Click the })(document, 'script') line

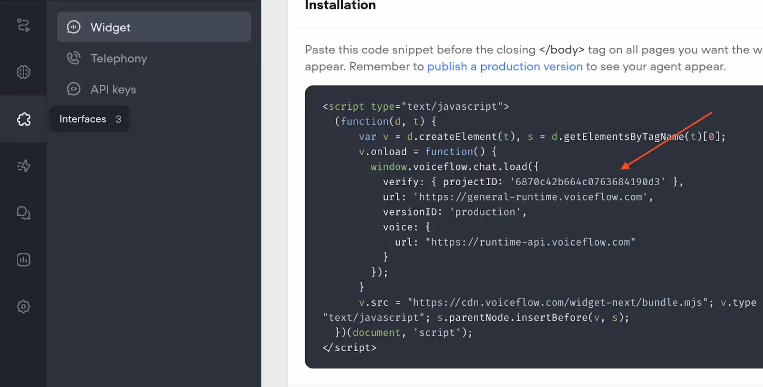pos(403,333)
